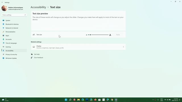Click the Accessibility icon in sidebar
182x102 pixels.
3,51
